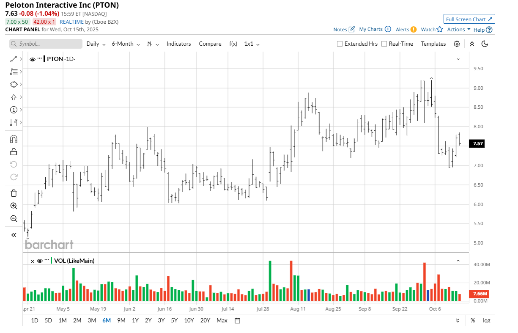
Task: Collapse the chart toolbar with double chevron
Action: click(x=472, y=44)
